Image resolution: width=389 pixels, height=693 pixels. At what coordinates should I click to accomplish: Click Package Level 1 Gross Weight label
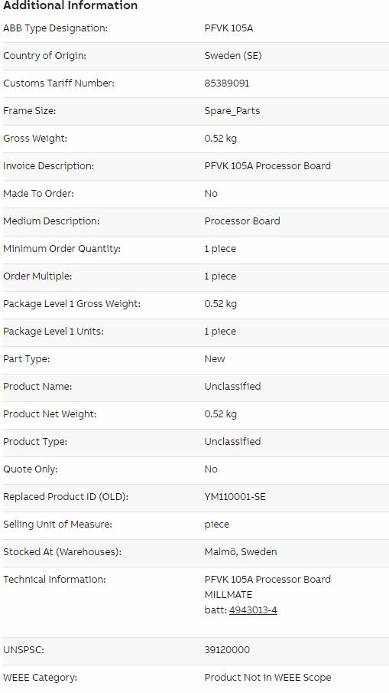(72, 304)
